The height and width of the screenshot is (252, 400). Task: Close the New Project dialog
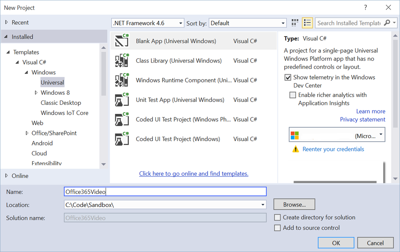tap(388, 7)
